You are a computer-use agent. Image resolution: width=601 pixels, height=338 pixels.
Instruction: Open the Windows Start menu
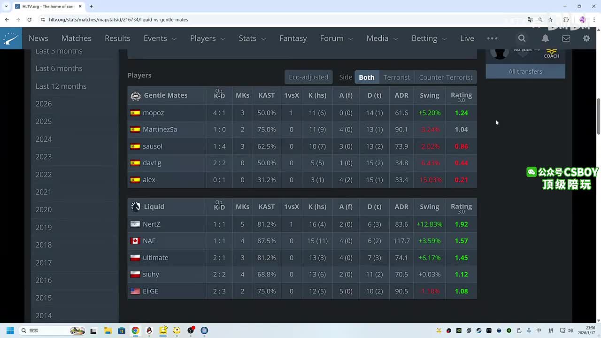[10, 330]
